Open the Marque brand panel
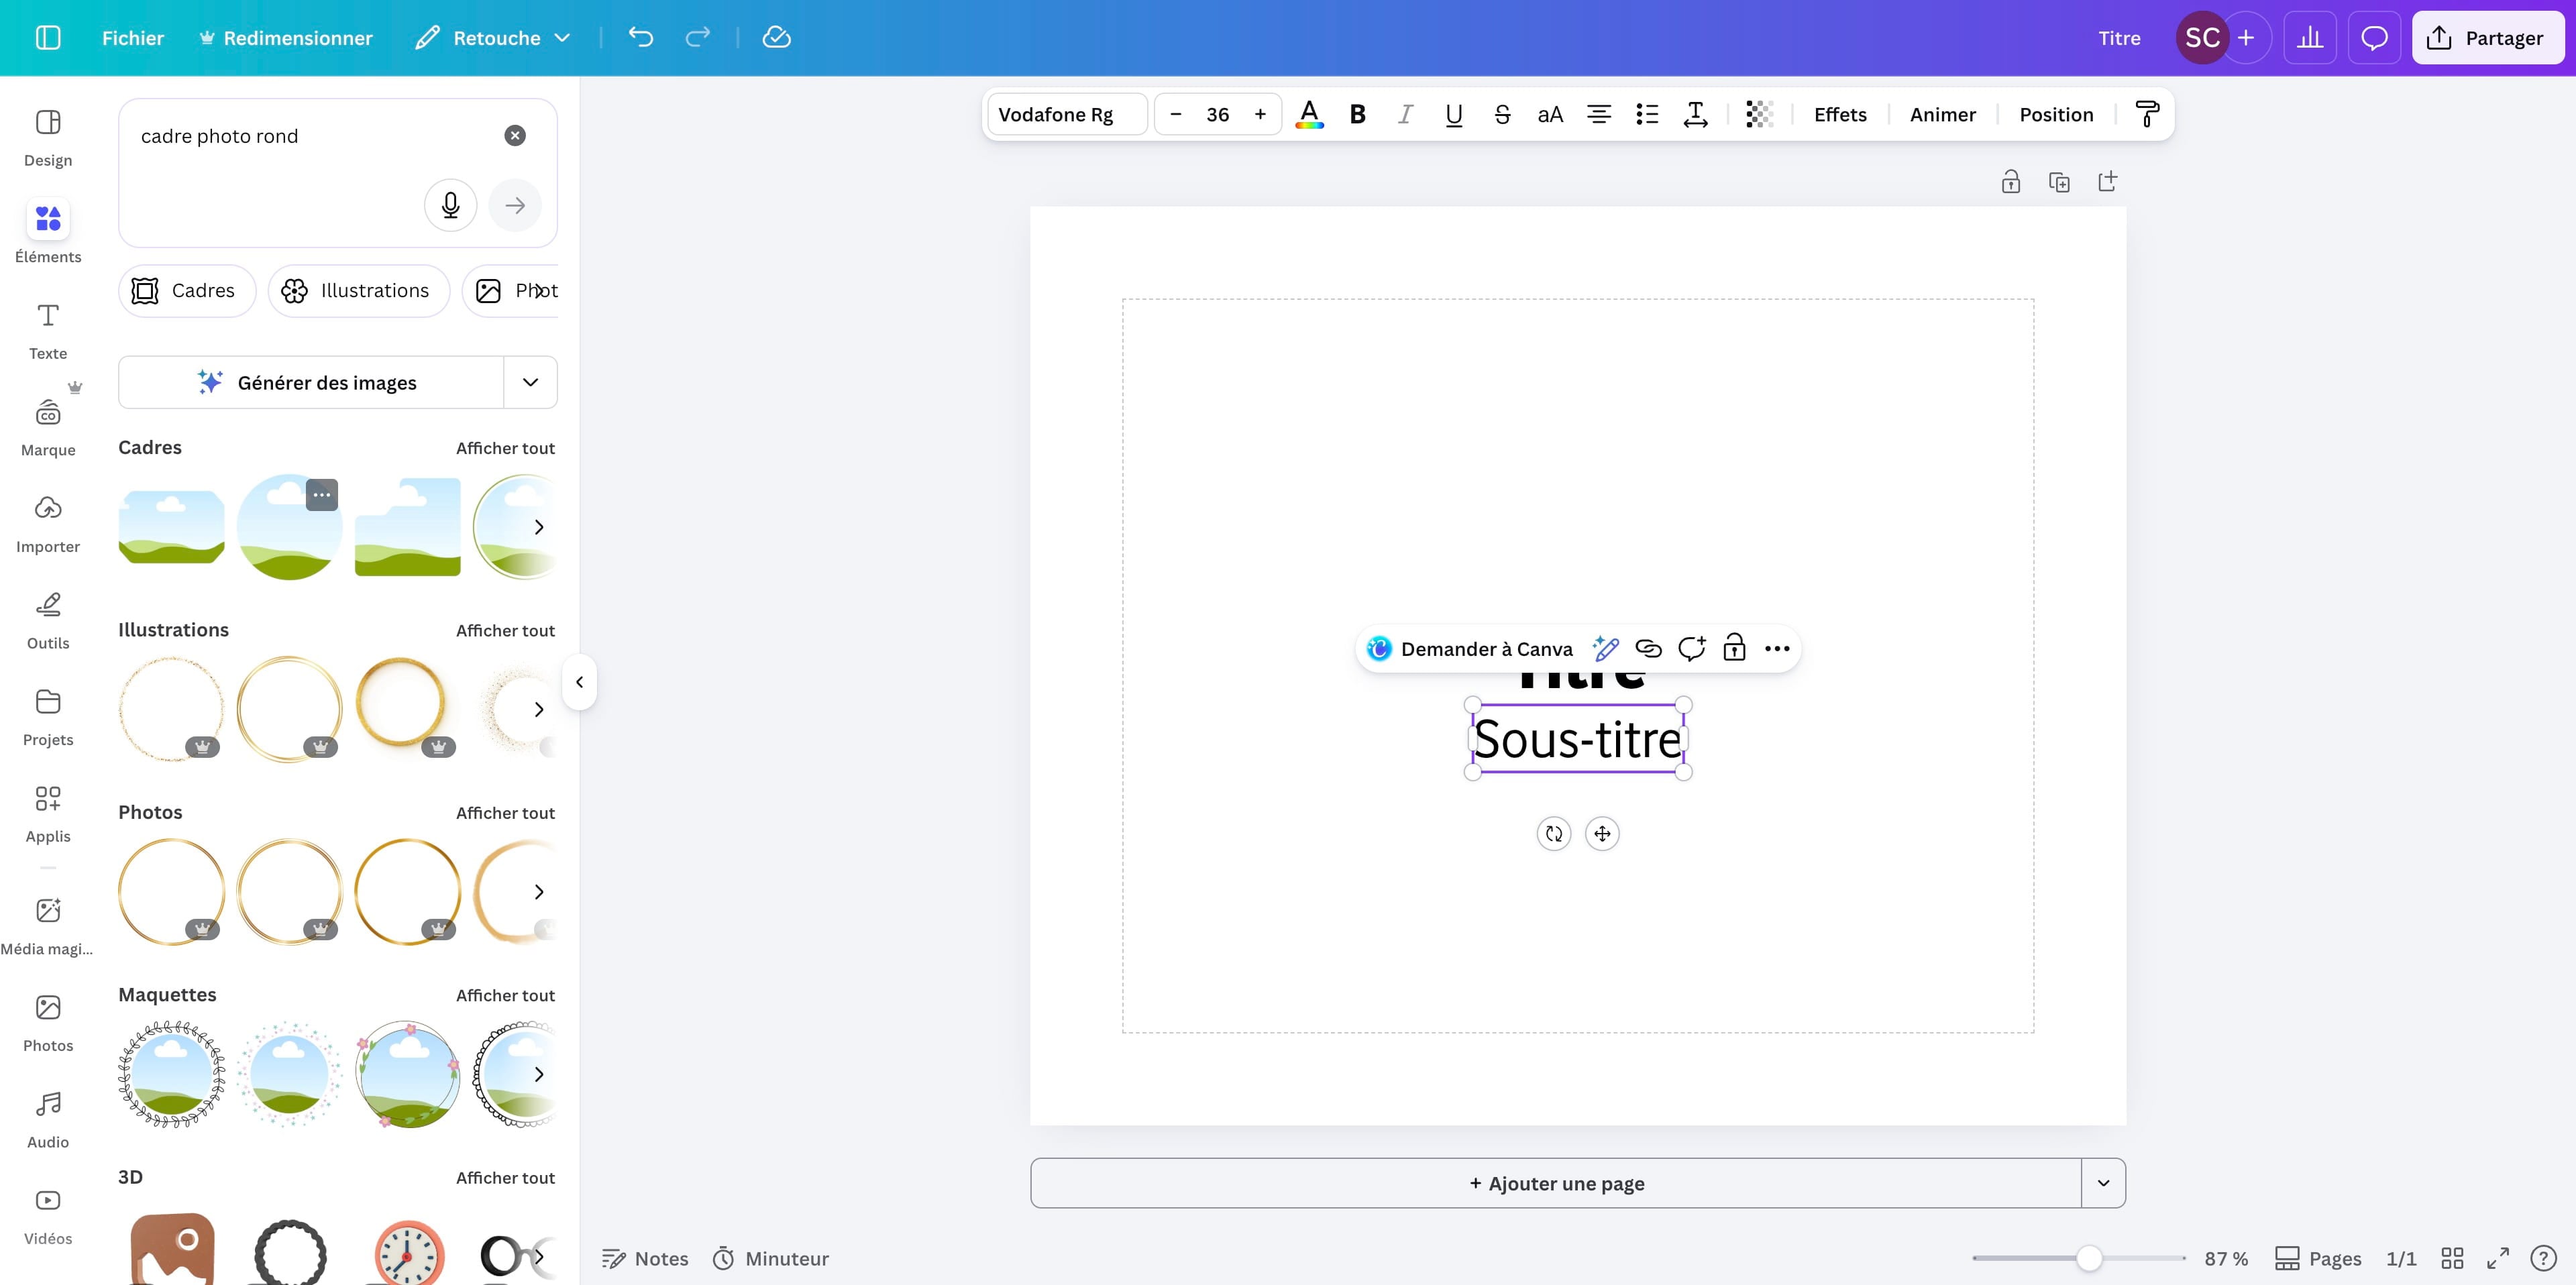 point(48,428)
